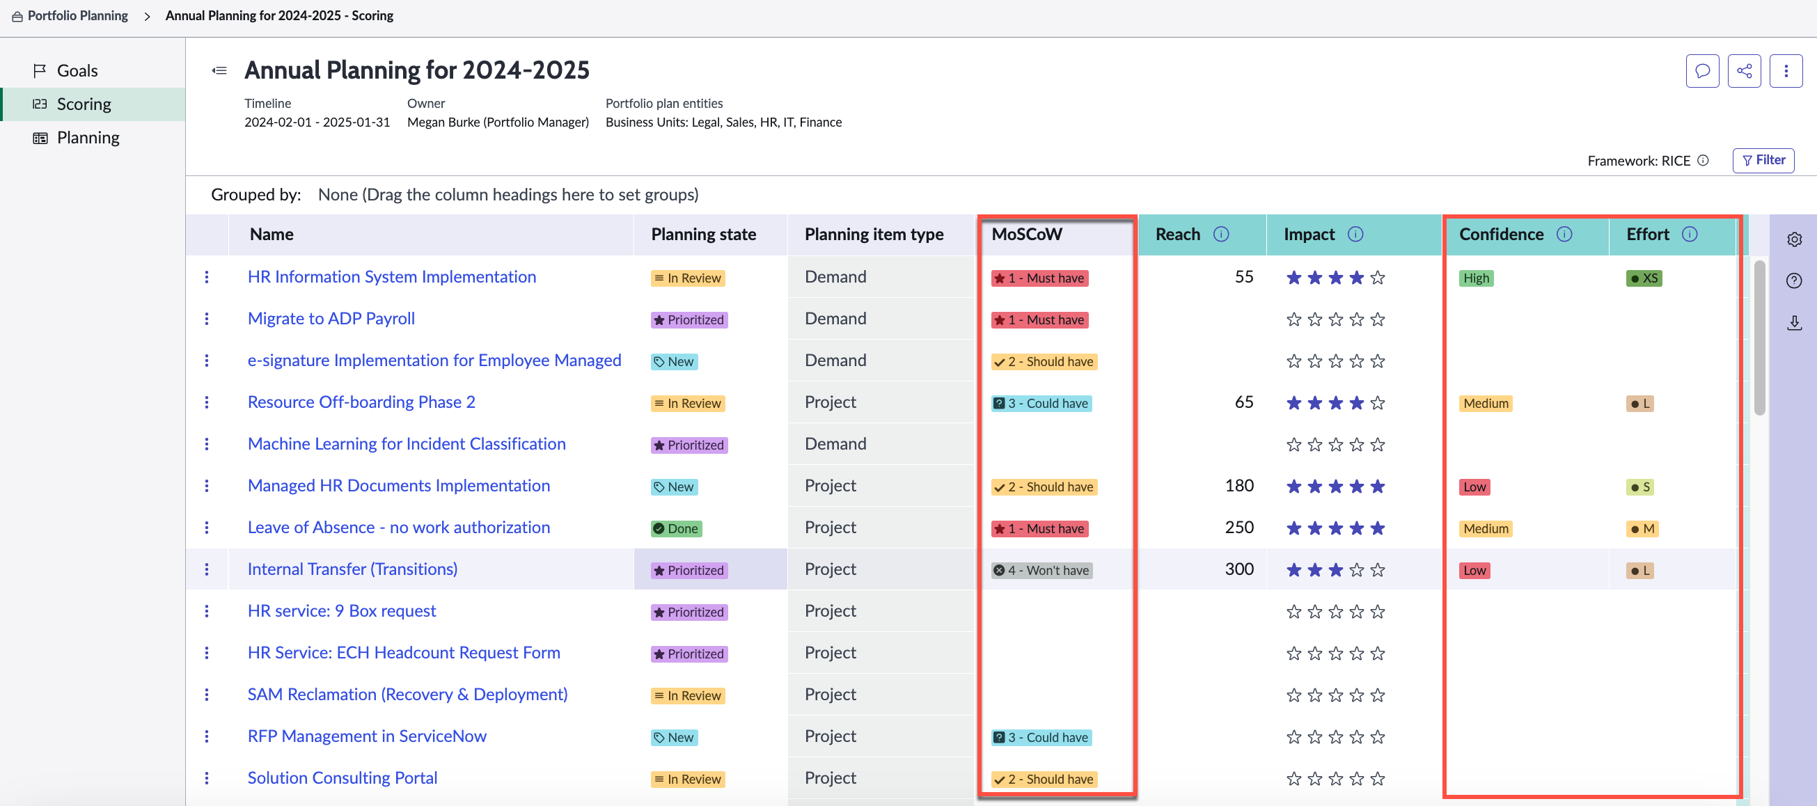Image resolution: width=1817 pixels, height=806 pixels.
Task: Open 'M' effort for Leave of Absence row
Action: 1642,528
